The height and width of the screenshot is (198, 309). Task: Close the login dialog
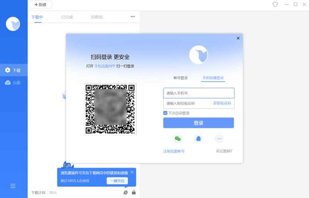[x=238, y=38]
